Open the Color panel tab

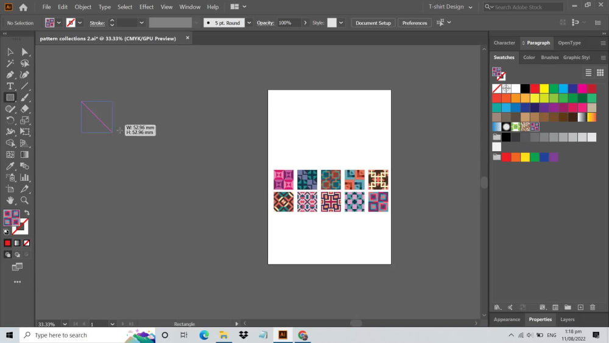pyautogui.click(x=529, y=57)
